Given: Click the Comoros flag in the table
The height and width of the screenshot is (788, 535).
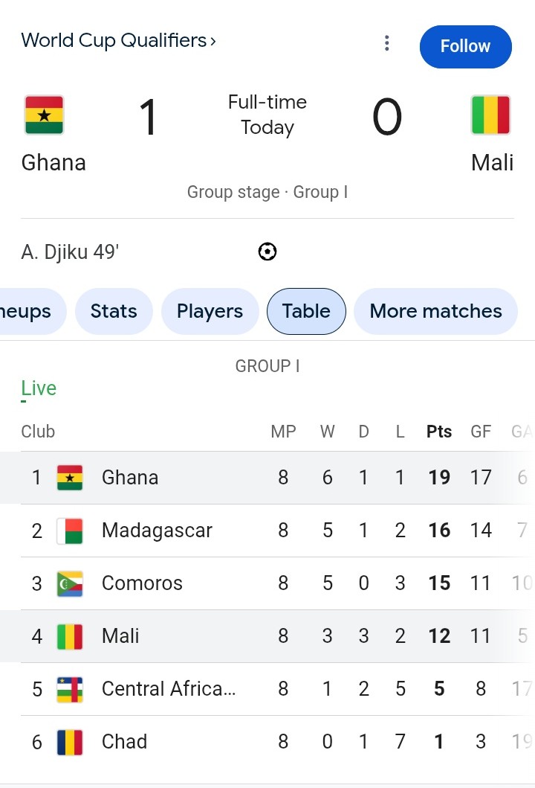Looking at the screenshot, I should 70,583.
